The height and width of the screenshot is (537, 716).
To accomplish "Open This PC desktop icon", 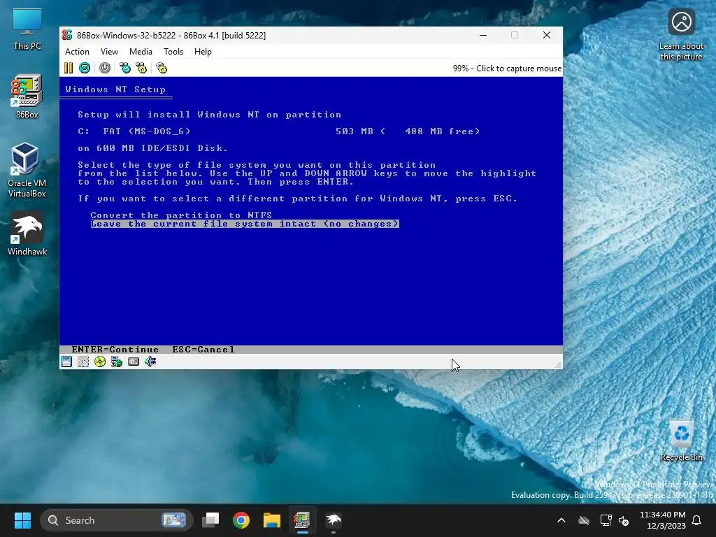I will [27, 29].
